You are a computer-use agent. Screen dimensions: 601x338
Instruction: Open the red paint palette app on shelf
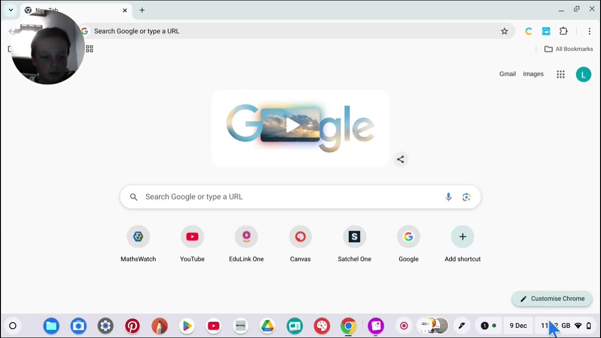click(x=322, y=326)
